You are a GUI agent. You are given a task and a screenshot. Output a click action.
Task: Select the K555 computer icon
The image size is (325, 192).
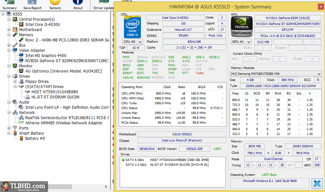[9, 14]
